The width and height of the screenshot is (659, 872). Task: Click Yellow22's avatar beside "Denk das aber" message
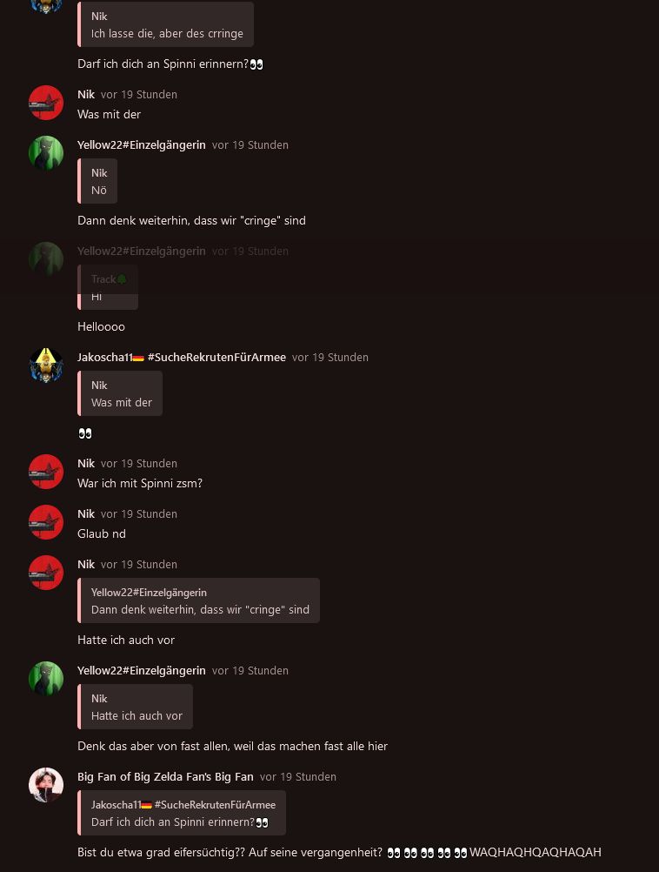coord(46,679)
